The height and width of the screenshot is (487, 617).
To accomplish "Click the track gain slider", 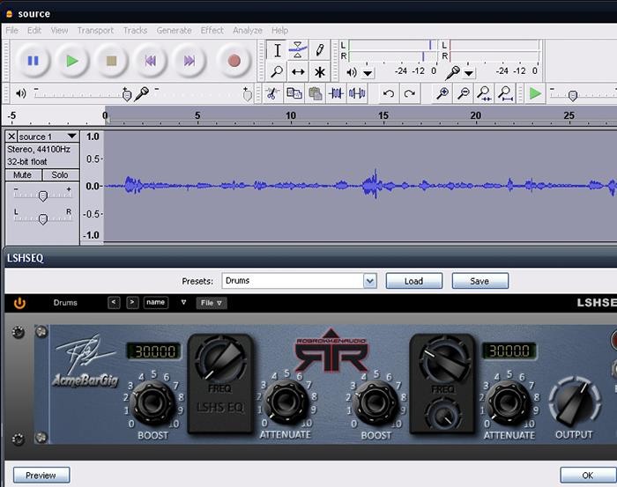I will click(x=42, y=195).
